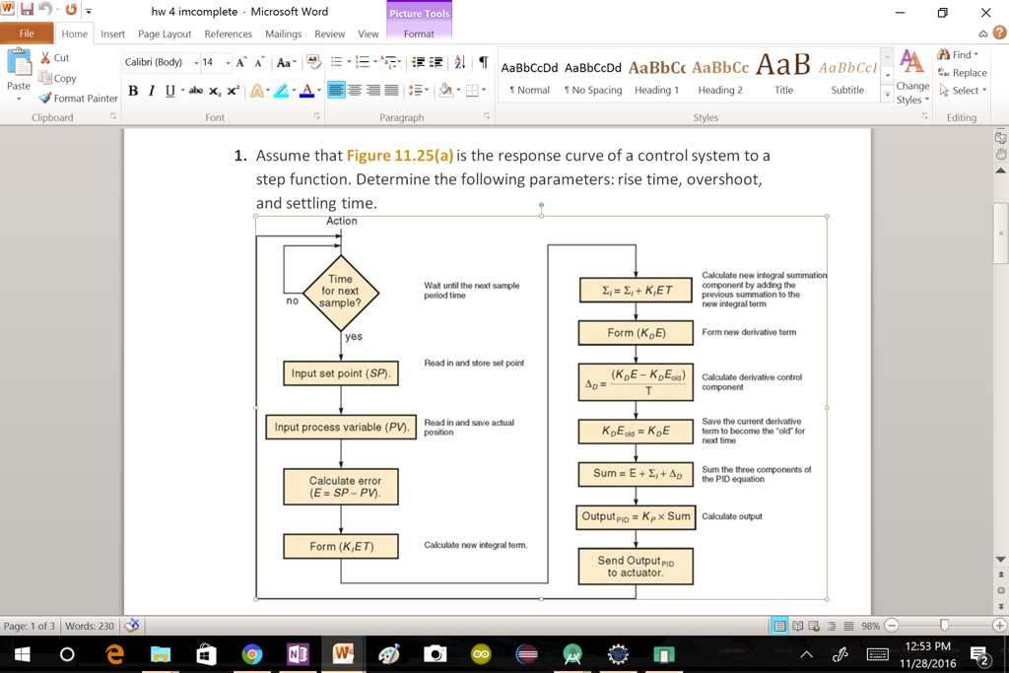Apply subscript formatting
Viewport: 1009px width, 673px height.
click(x=215, y=89)
